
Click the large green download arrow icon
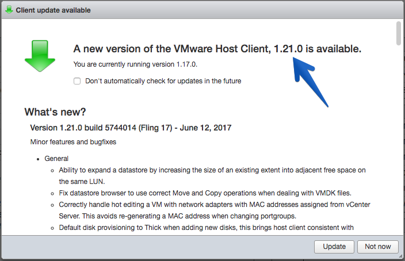40,56
